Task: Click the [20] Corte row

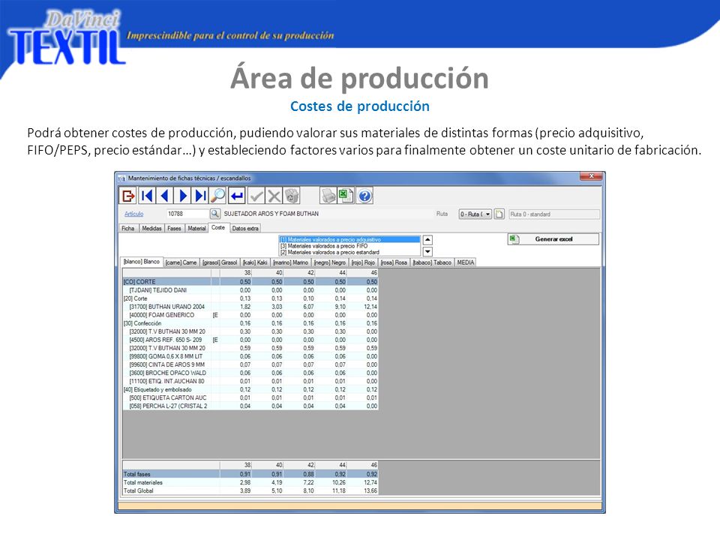Action: pos(250,298)
